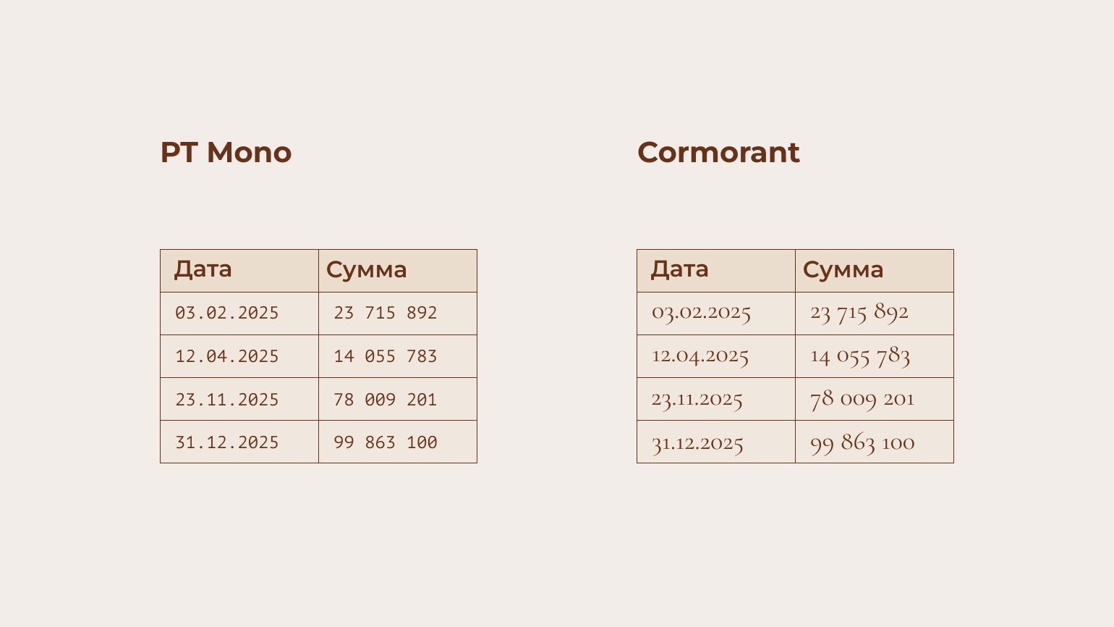
Task: Click 23 715 892 in PT Mono table
Action: click(386, 313)
